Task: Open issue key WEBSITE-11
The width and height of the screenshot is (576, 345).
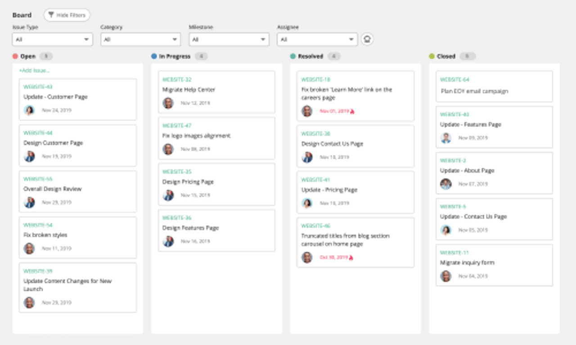Action: (454, 253)
